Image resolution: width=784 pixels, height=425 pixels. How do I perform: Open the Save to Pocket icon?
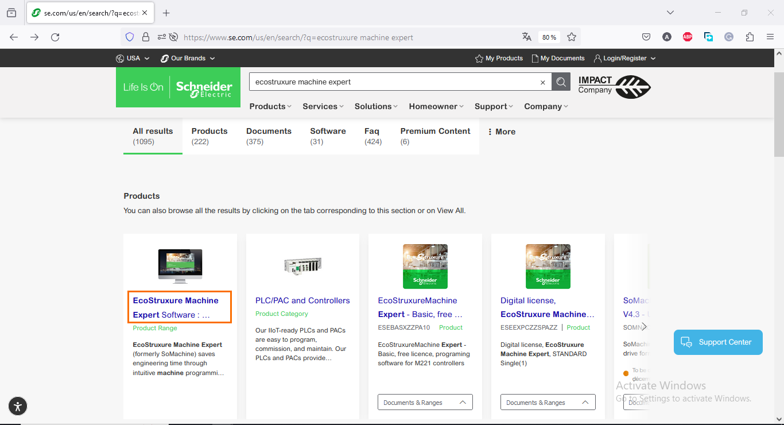pyautogui.click(x=646, y=37)
